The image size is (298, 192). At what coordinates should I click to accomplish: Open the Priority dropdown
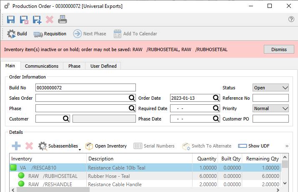270,108
